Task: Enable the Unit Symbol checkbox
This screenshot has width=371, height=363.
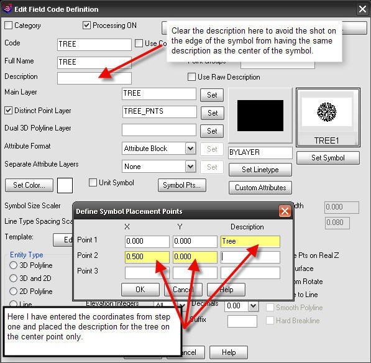Action: click(93, 183)
